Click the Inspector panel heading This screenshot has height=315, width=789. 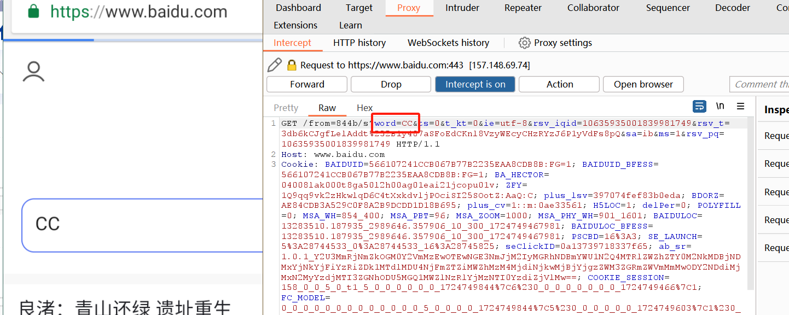pyautogui.click(x=776, y=110)
